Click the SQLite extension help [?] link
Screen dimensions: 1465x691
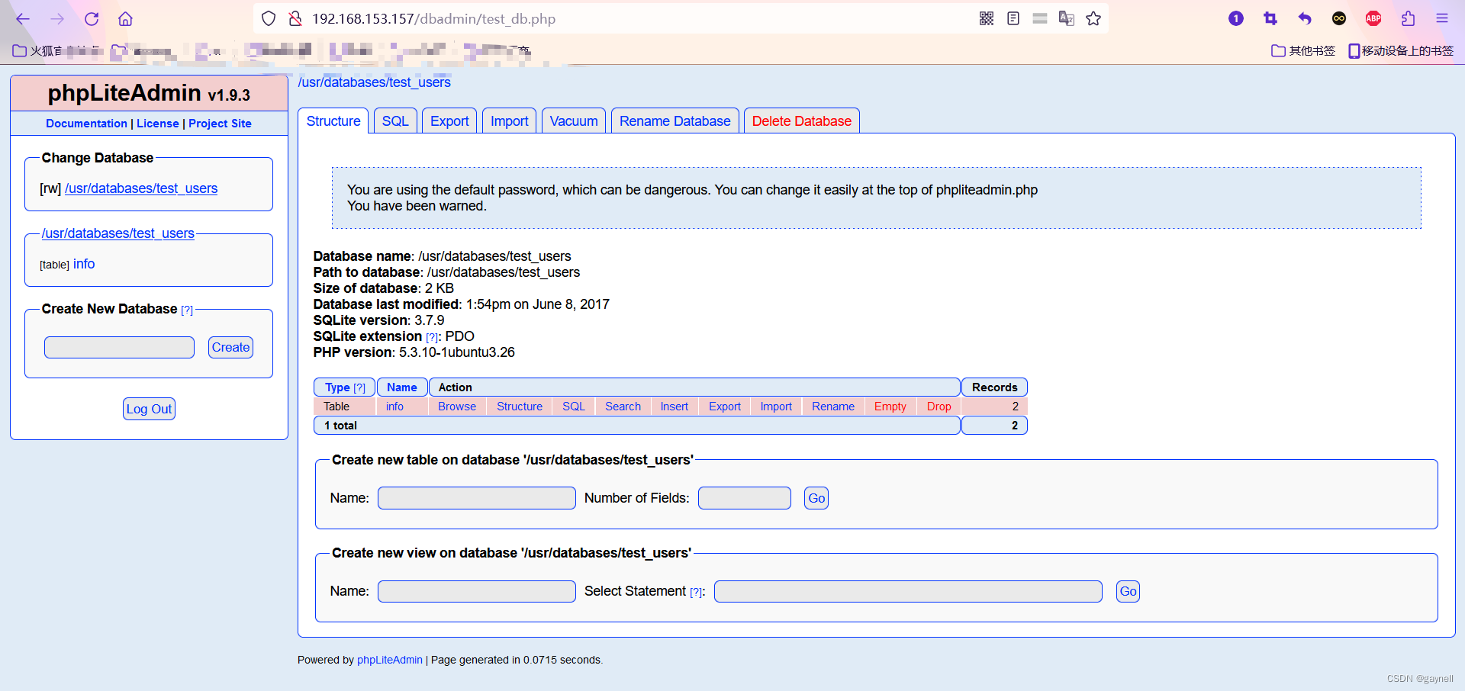(x=432, y=337)
